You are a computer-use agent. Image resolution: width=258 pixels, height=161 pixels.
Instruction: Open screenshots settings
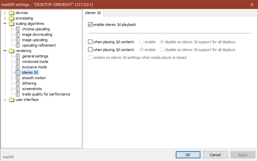coord(32,89)
